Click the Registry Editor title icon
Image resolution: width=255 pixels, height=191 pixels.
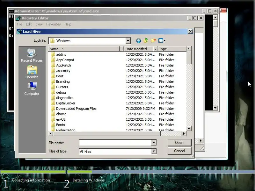[x=18, y=18]
